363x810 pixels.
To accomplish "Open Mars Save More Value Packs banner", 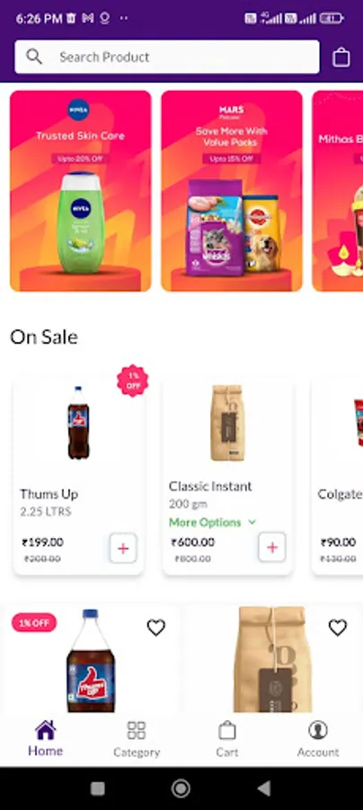I will (232, 191).
